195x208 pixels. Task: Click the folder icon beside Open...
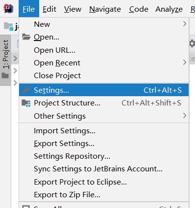pos(26,37)
